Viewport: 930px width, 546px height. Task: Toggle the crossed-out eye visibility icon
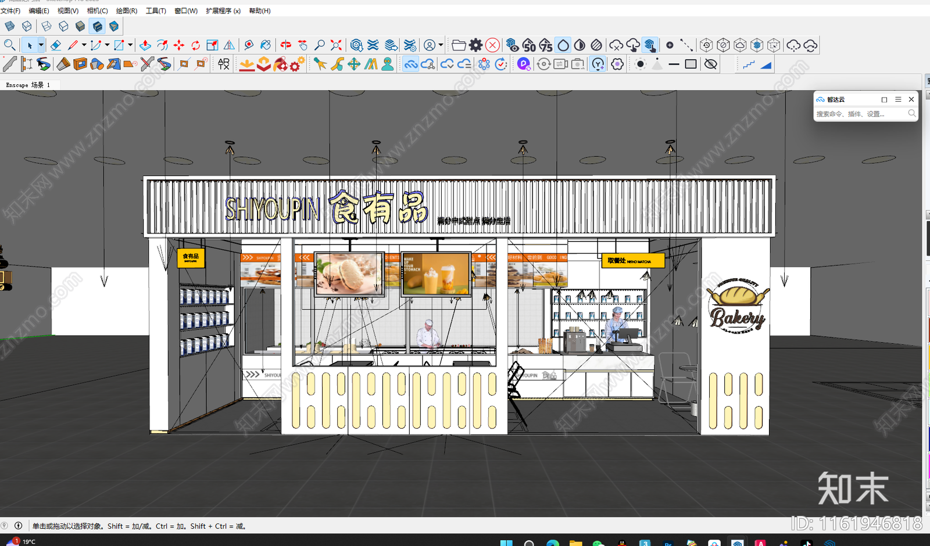[710, 64]
